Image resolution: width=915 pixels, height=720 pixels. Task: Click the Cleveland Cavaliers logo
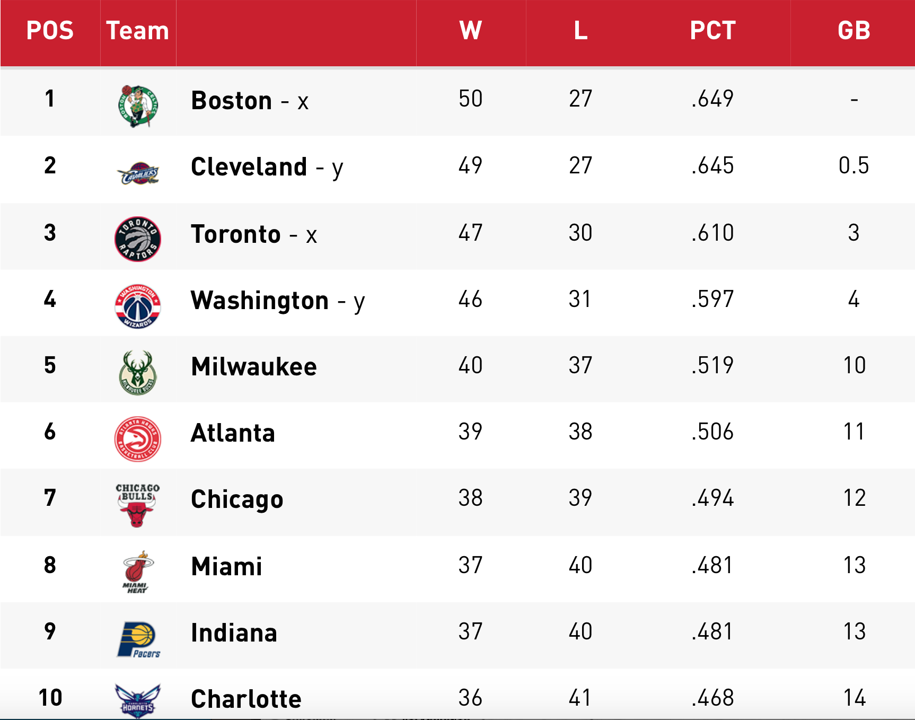138,173
